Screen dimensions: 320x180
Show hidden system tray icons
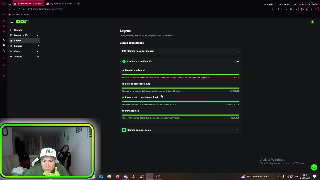pos(275,177)
